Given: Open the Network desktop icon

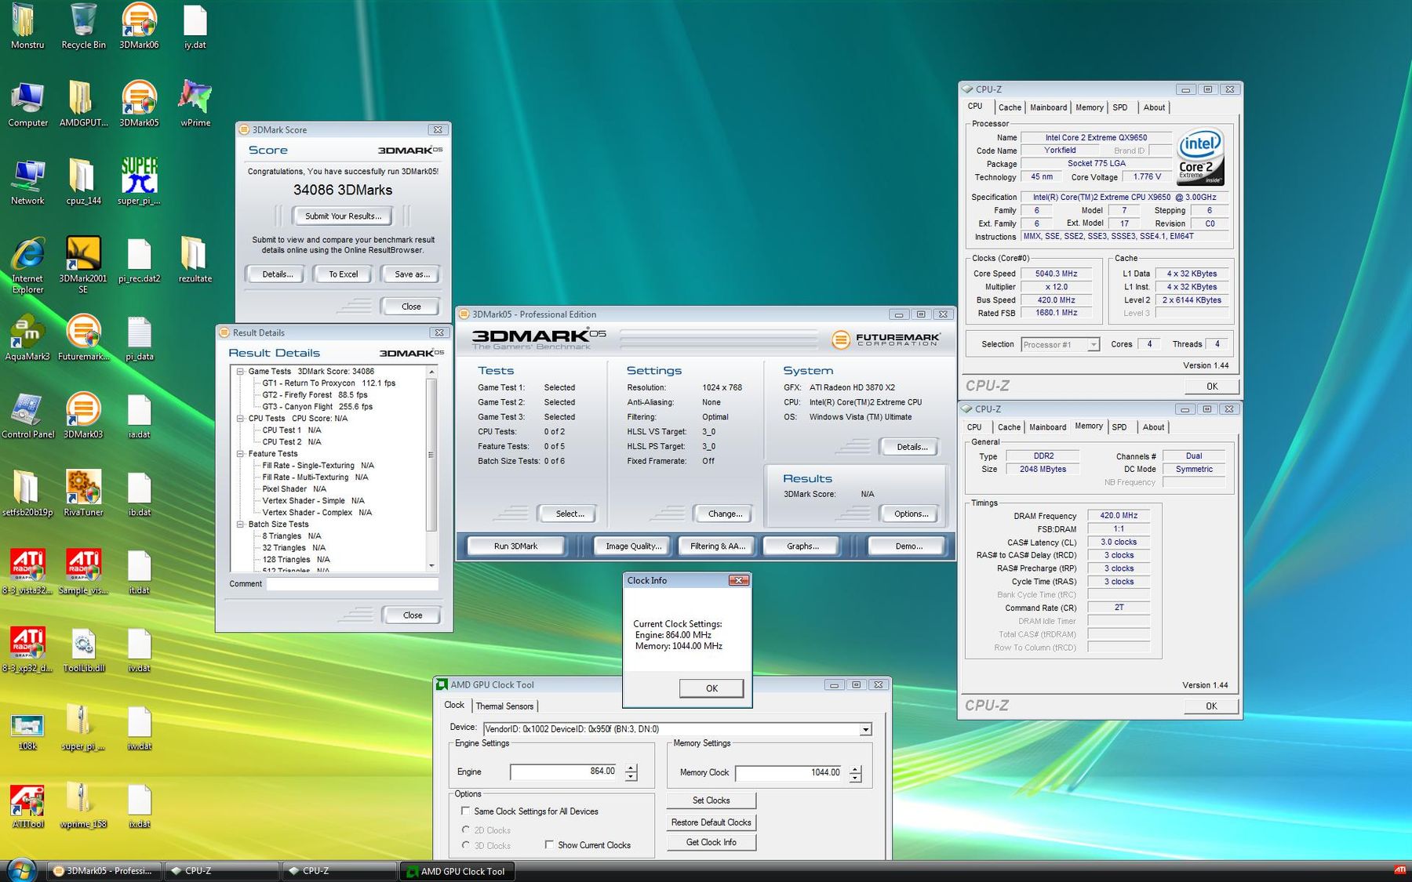Looking at the screenshot, I should [x=27, y=182].
